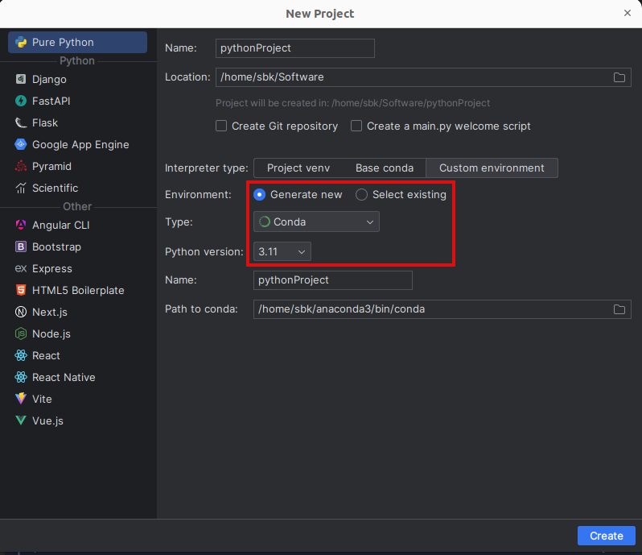Click the Create button
The image size is (642, 555).
606,536
